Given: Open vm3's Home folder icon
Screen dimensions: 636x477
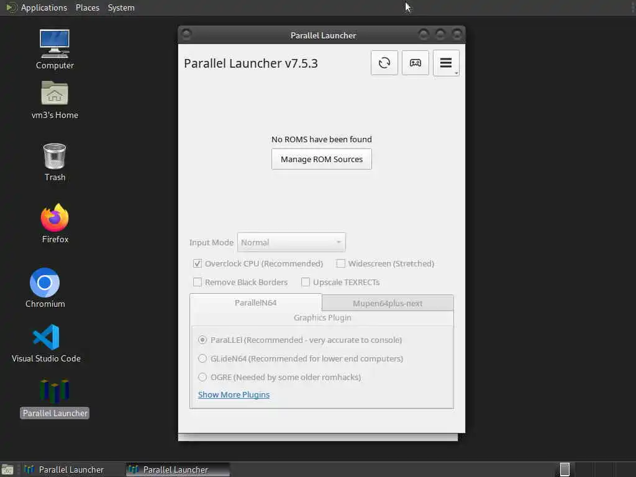Looking at the screenshot, I should (55, 100).
